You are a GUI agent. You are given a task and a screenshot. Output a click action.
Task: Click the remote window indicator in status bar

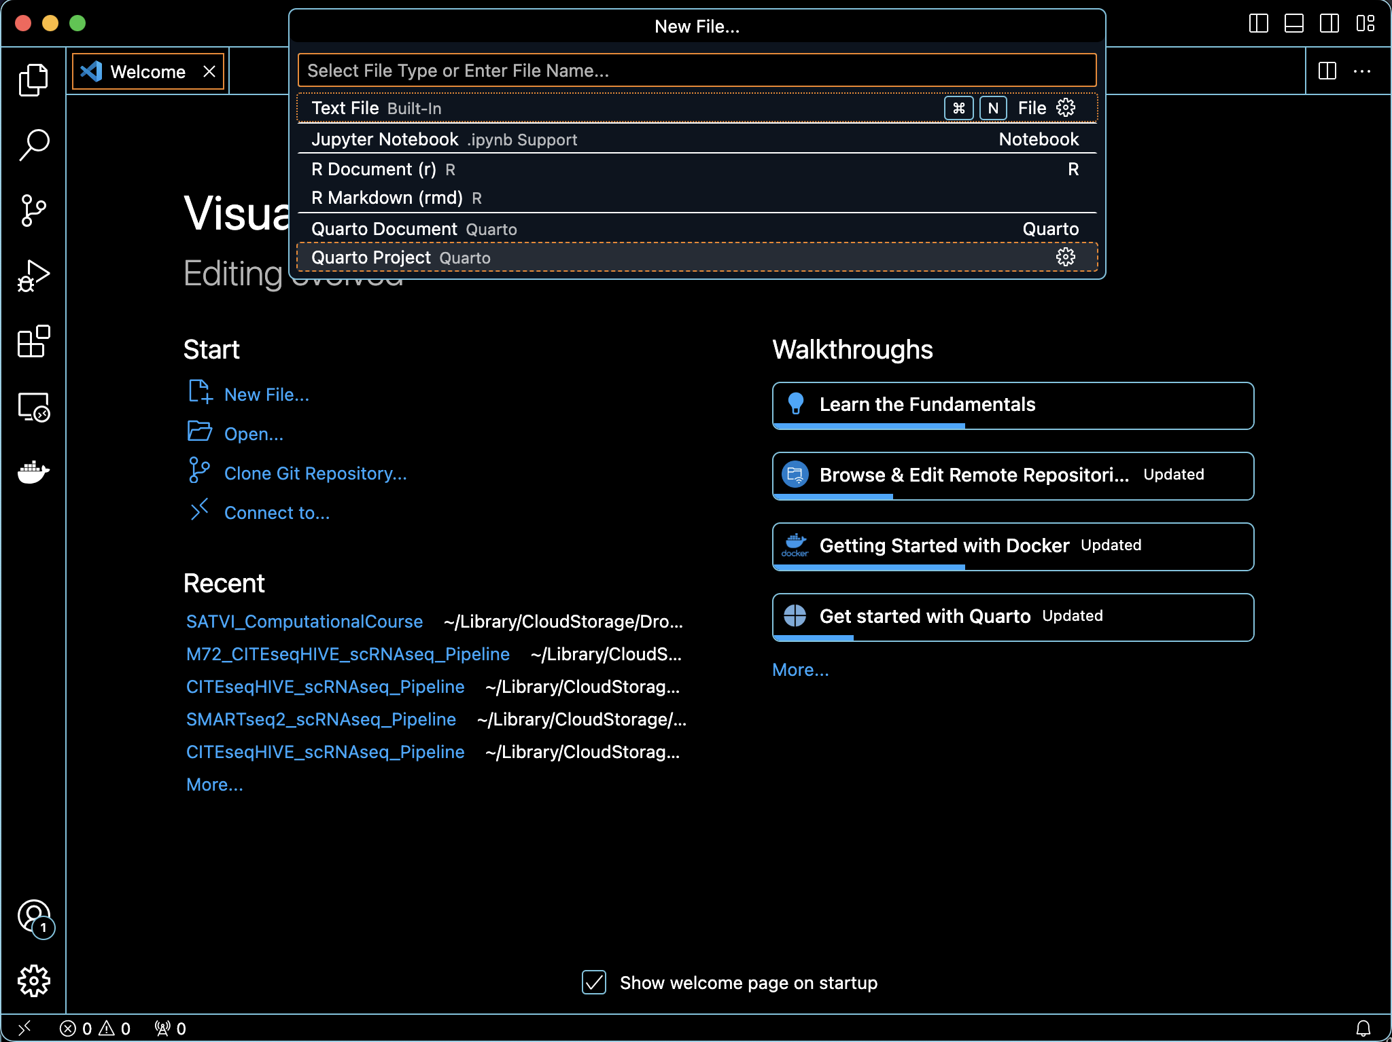(24, 1028)
